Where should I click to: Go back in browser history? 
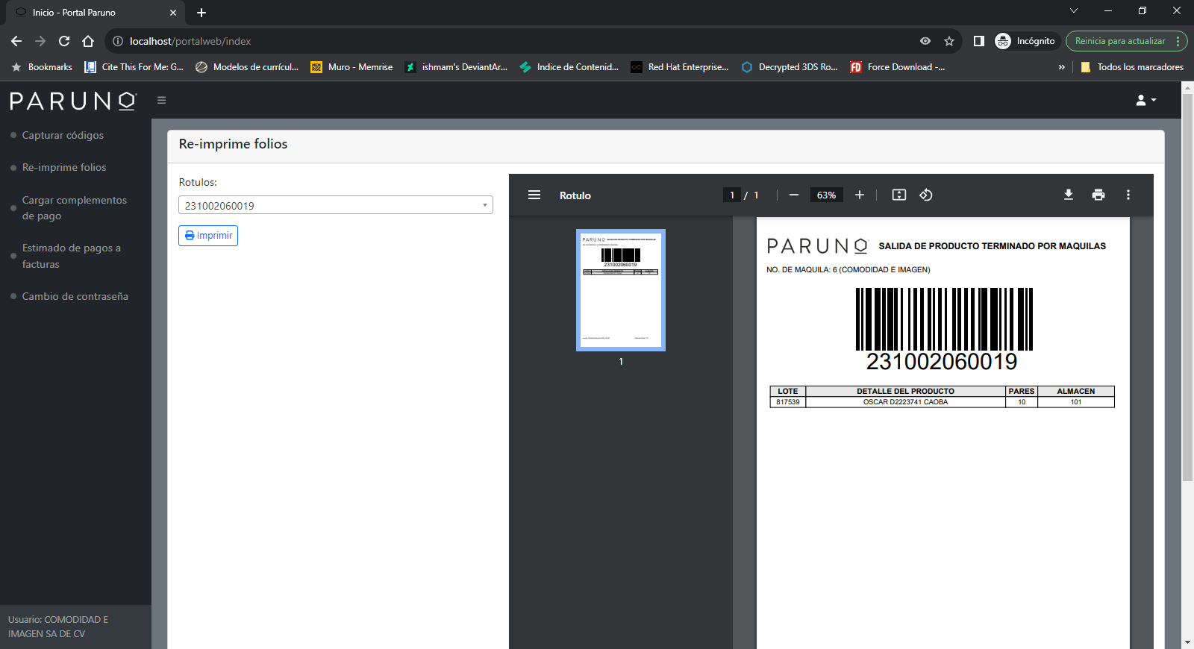16,41
